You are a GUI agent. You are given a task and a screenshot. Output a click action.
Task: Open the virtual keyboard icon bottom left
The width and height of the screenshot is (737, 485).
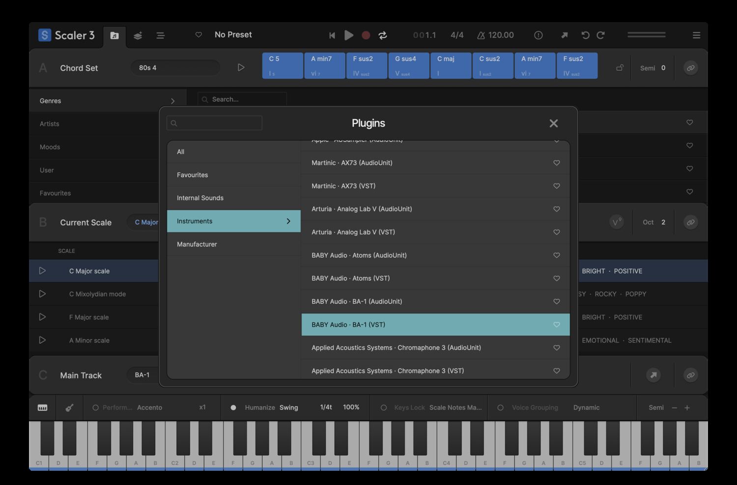pyautogui.click(x=42, y=407)
